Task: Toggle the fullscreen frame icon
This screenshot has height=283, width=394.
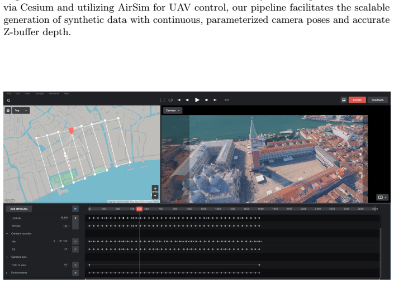Action: [162, 100]
